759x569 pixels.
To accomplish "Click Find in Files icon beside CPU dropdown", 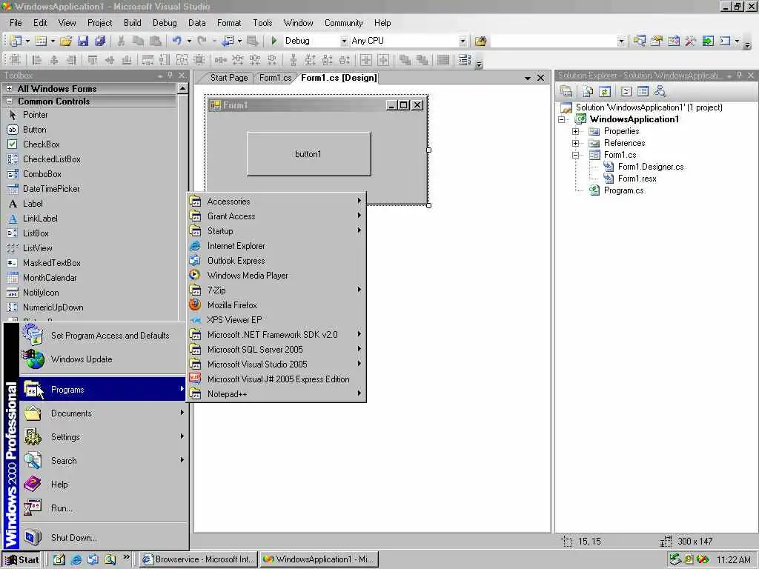I will click(x=480, y=41).
